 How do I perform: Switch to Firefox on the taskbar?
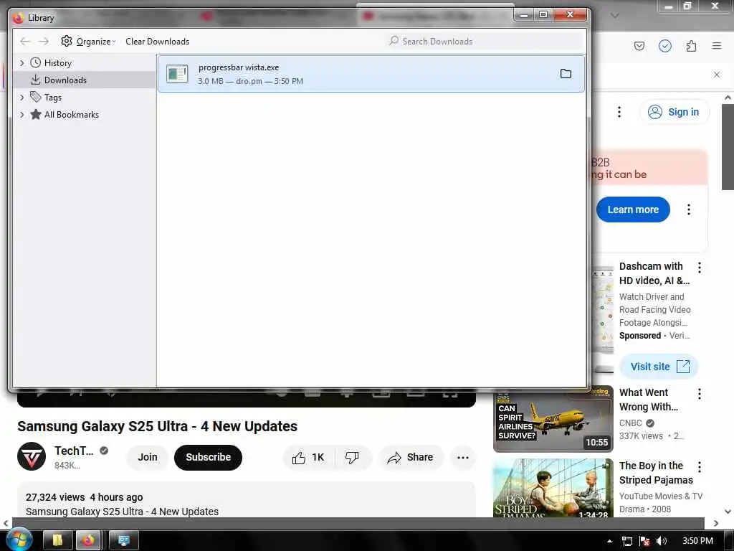(88, 541)
